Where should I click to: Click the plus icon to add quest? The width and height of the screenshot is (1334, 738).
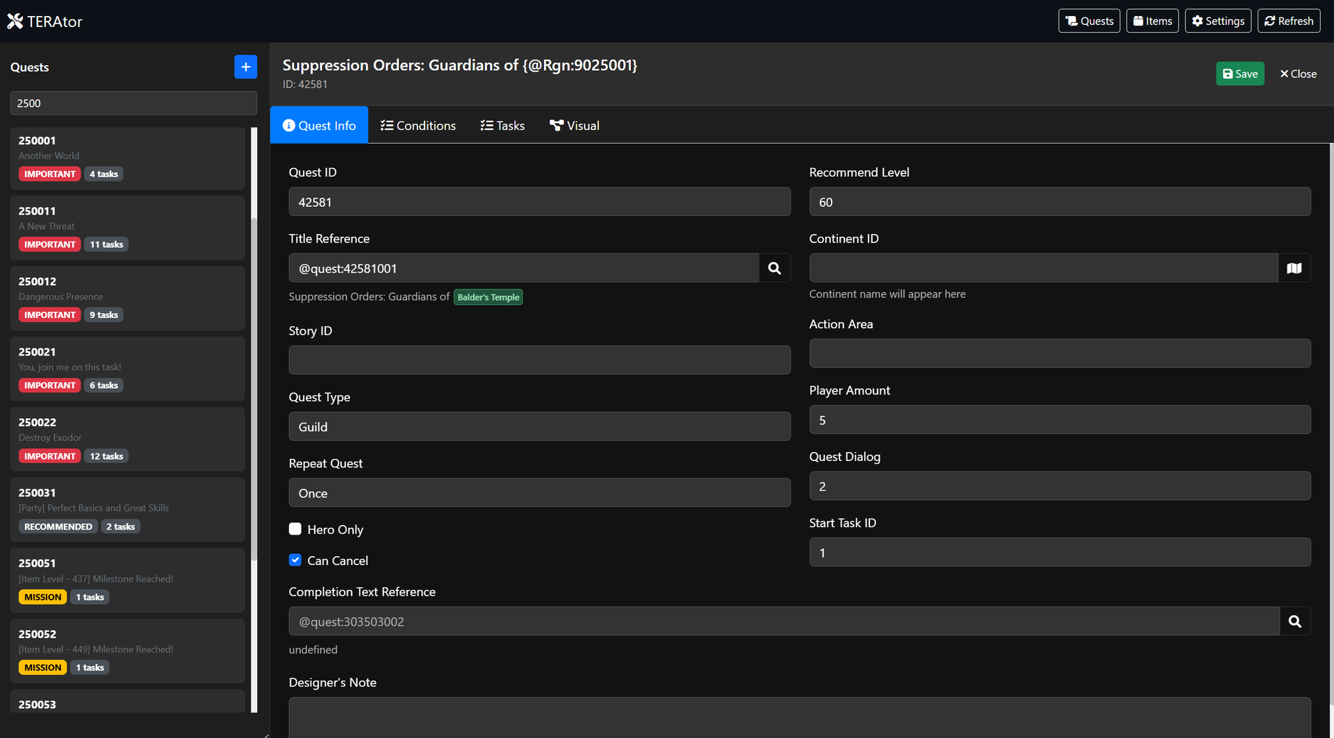245,67
